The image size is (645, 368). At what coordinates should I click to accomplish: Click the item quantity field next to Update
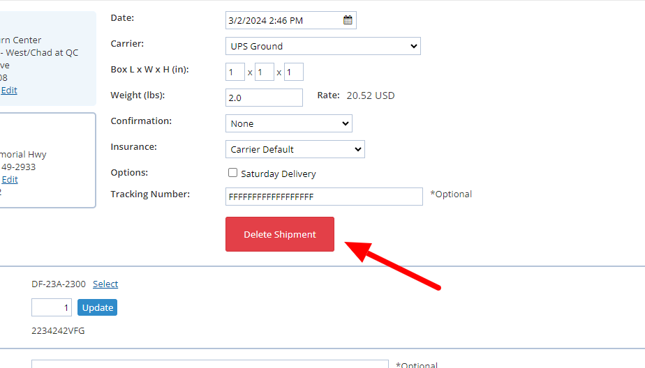pyautogui.click(x=52, y=307)
